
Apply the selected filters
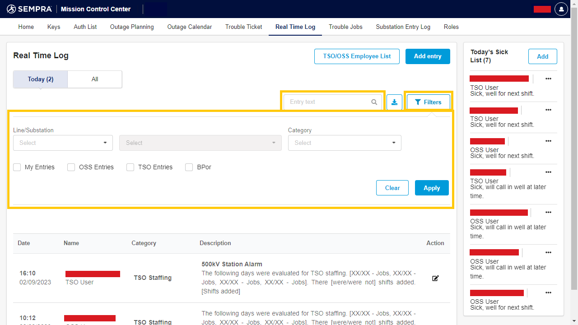431,188
